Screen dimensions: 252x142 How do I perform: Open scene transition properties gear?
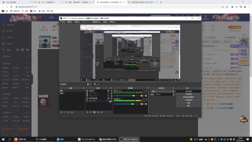coord(173,91)
